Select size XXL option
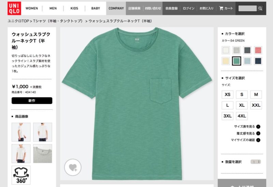 tap(256, 105)
